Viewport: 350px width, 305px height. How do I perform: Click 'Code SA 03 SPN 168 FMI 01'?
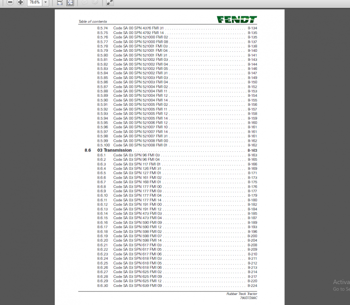tap(137, 182)
